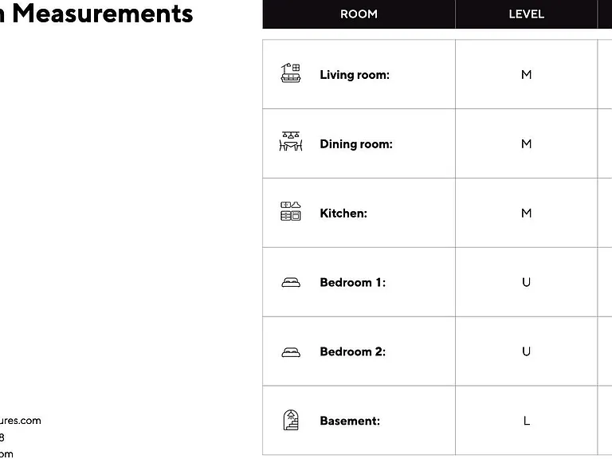
Task: Click the Bedroom 2 label
Action: (352, 351)
